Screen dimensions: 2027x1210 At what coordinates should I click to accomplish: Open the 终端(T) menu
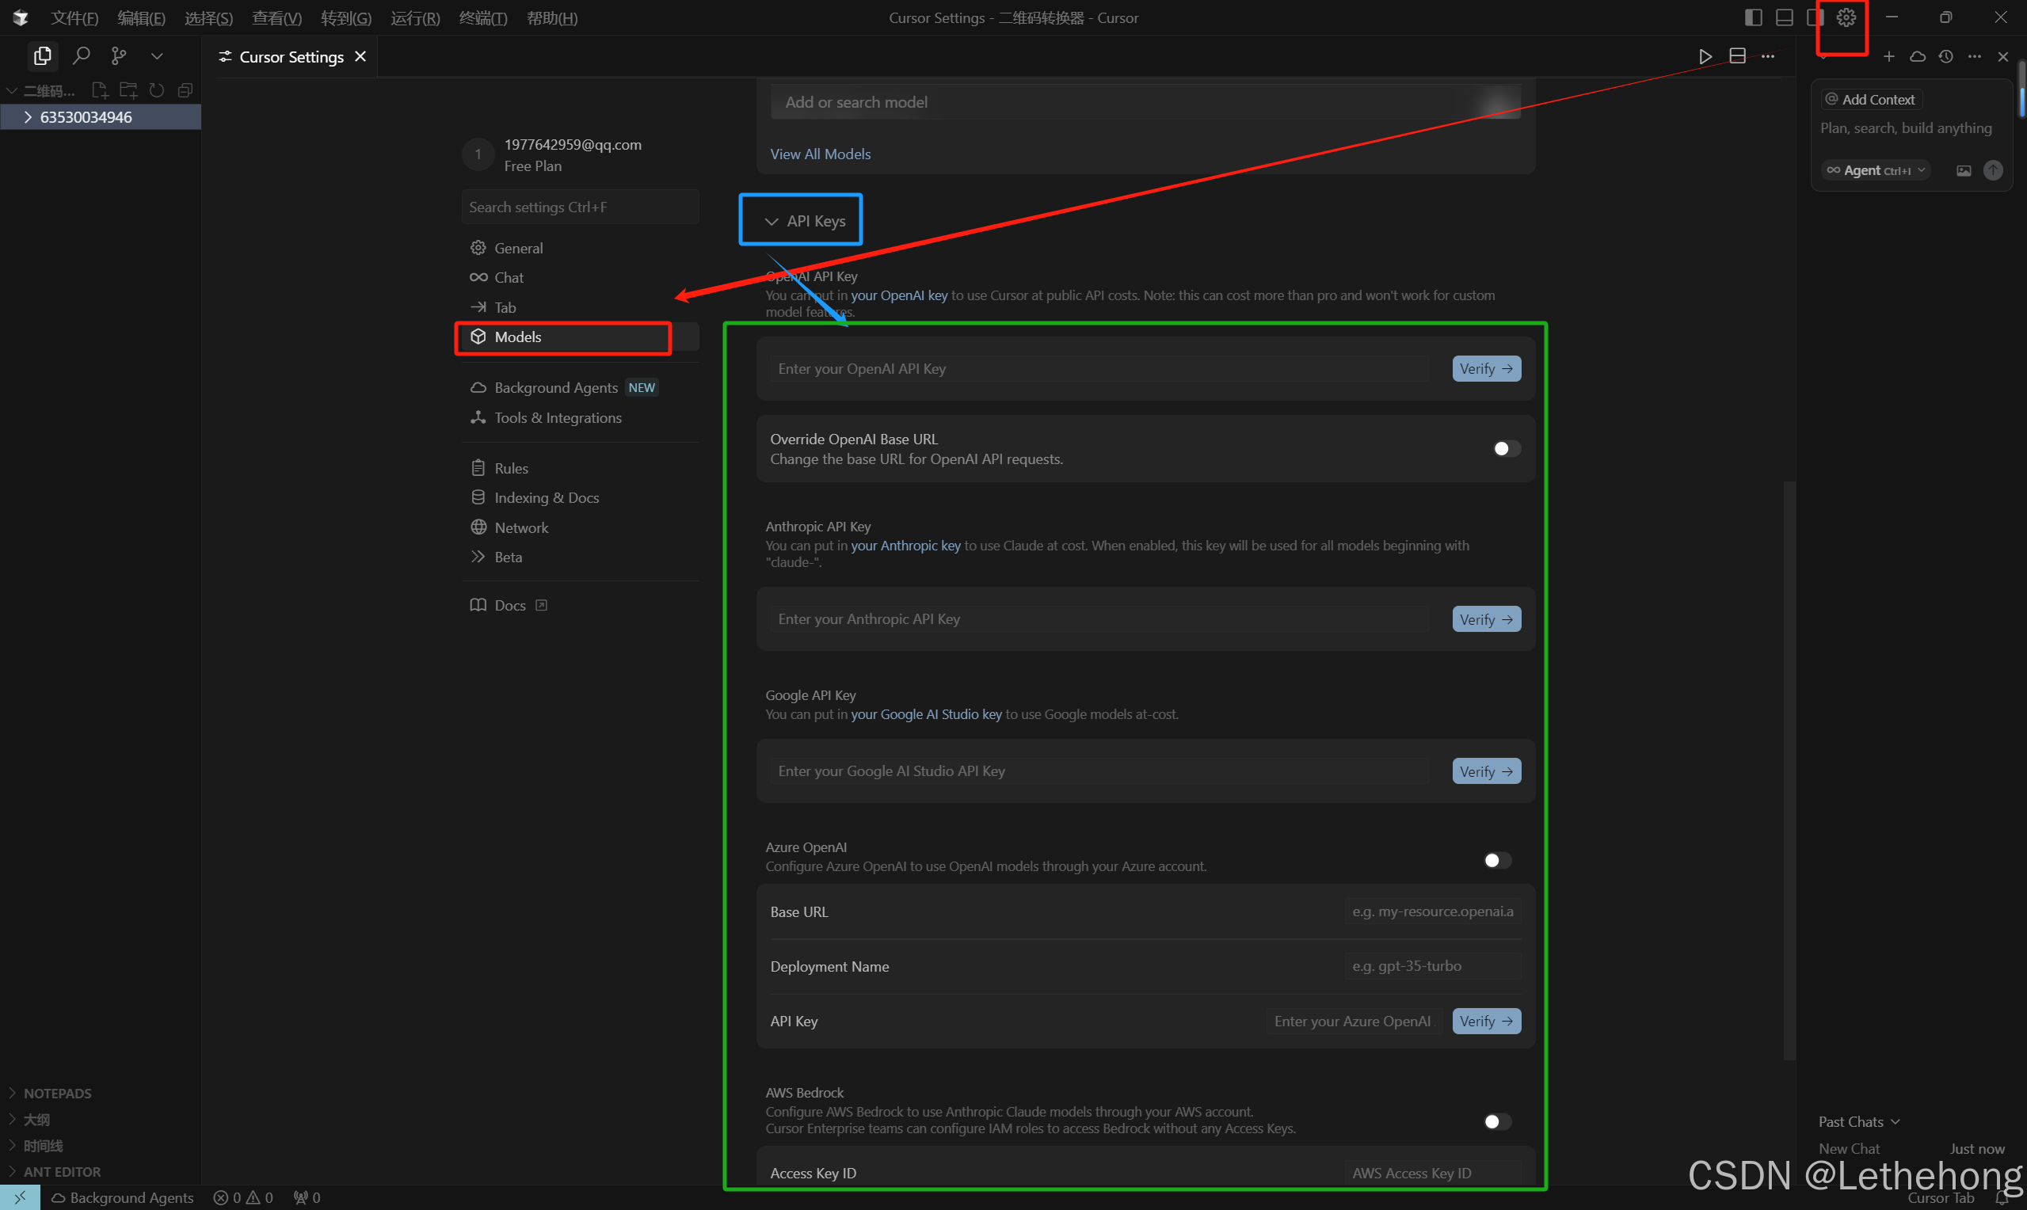pos(482,18)
